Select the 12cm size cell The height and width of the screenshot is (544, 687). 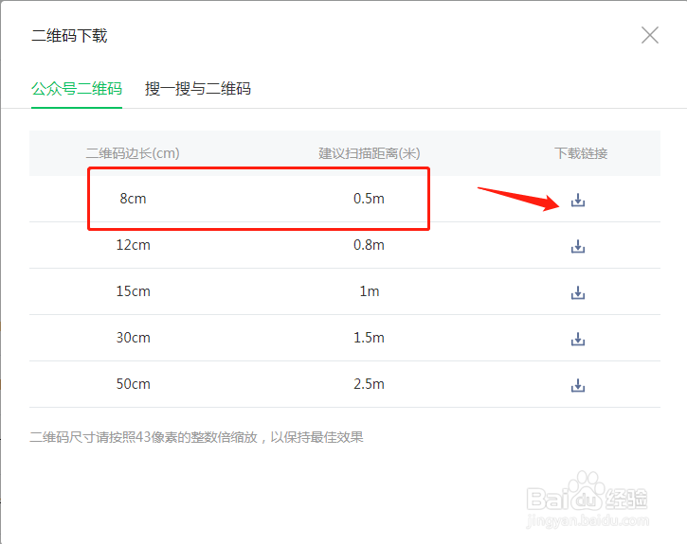click(x=134, y=245)
